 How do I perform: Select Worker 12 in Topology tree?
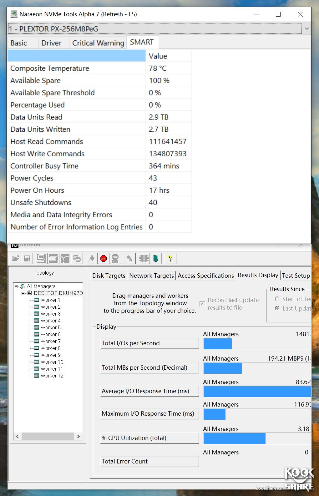coord(52,376)
